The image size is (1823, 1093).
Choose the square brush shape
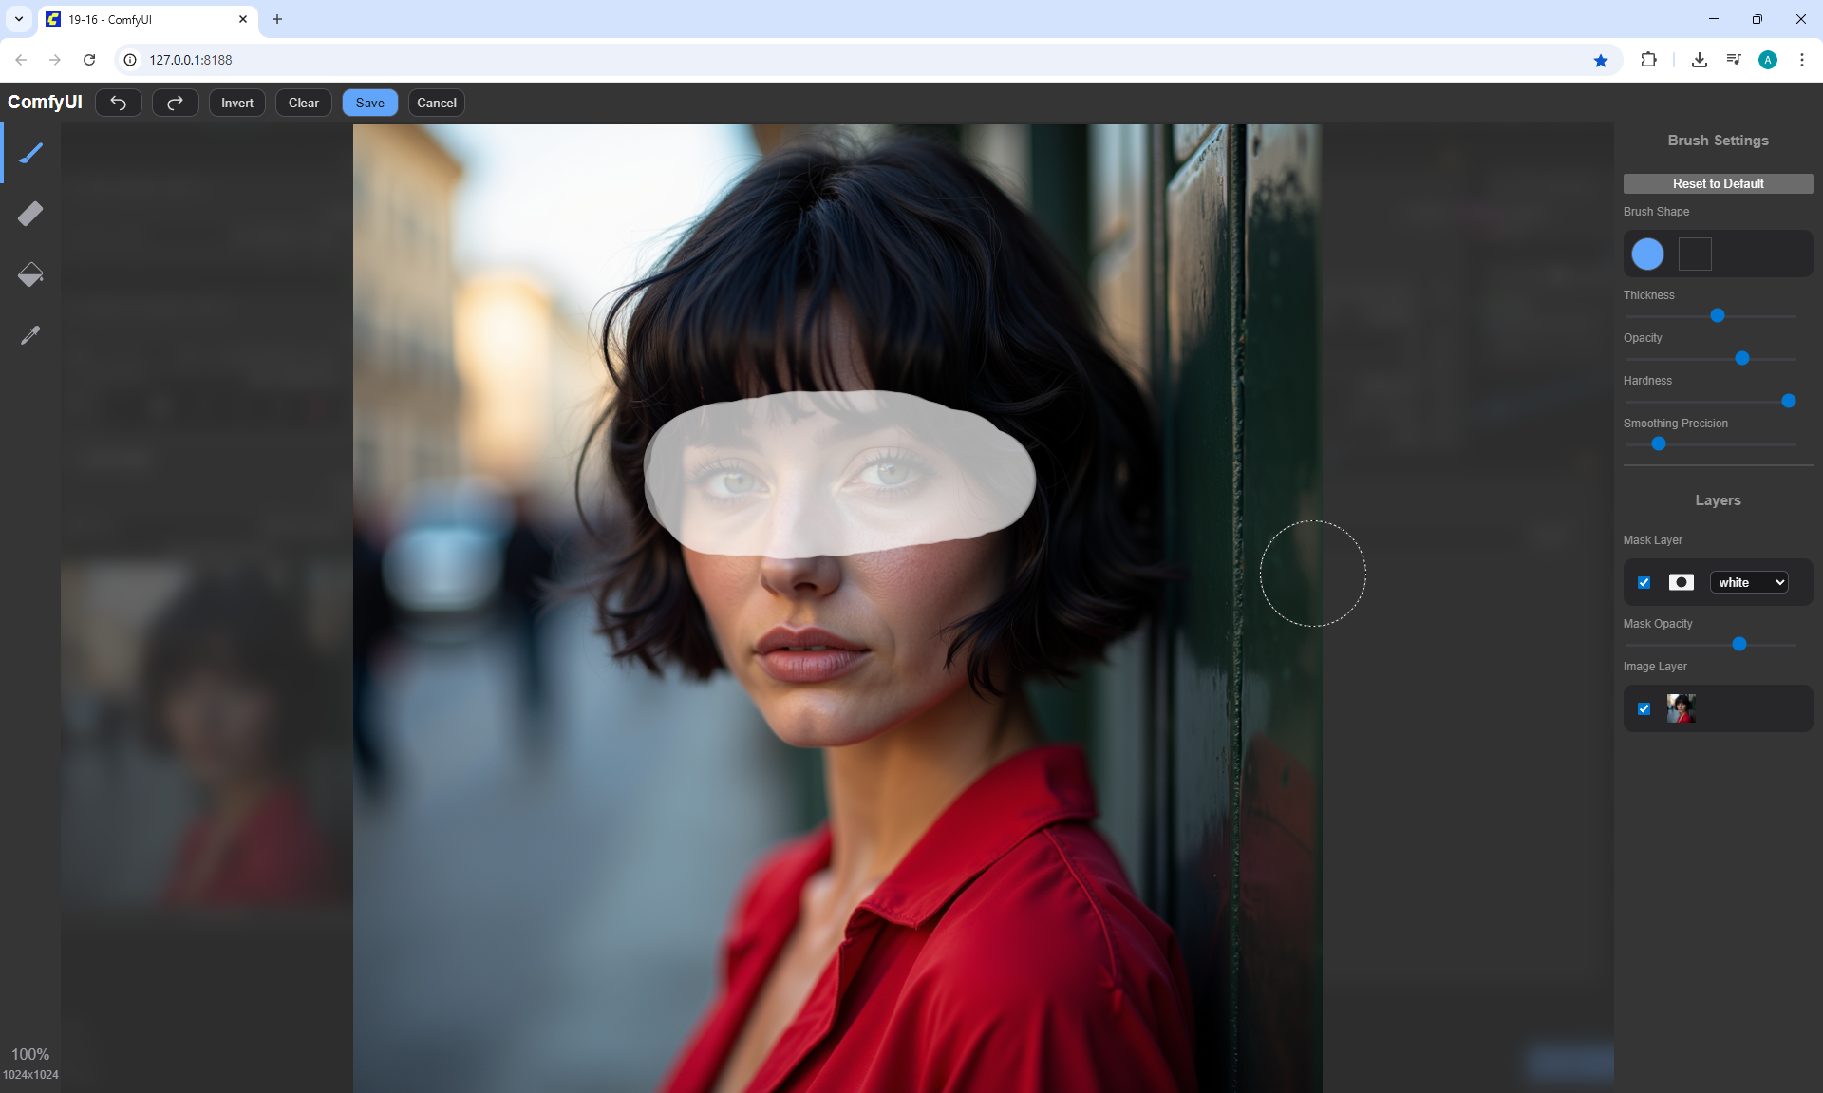click(x=1695, y=254)
